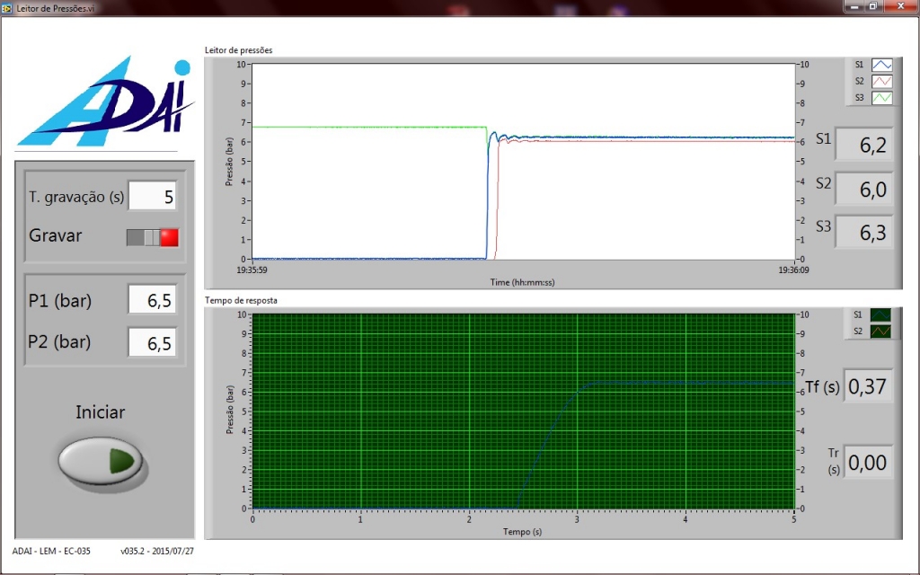Maximize the Leitor de Pressões window
Screen dimensions: 920x575
click(x=871, y=6)
